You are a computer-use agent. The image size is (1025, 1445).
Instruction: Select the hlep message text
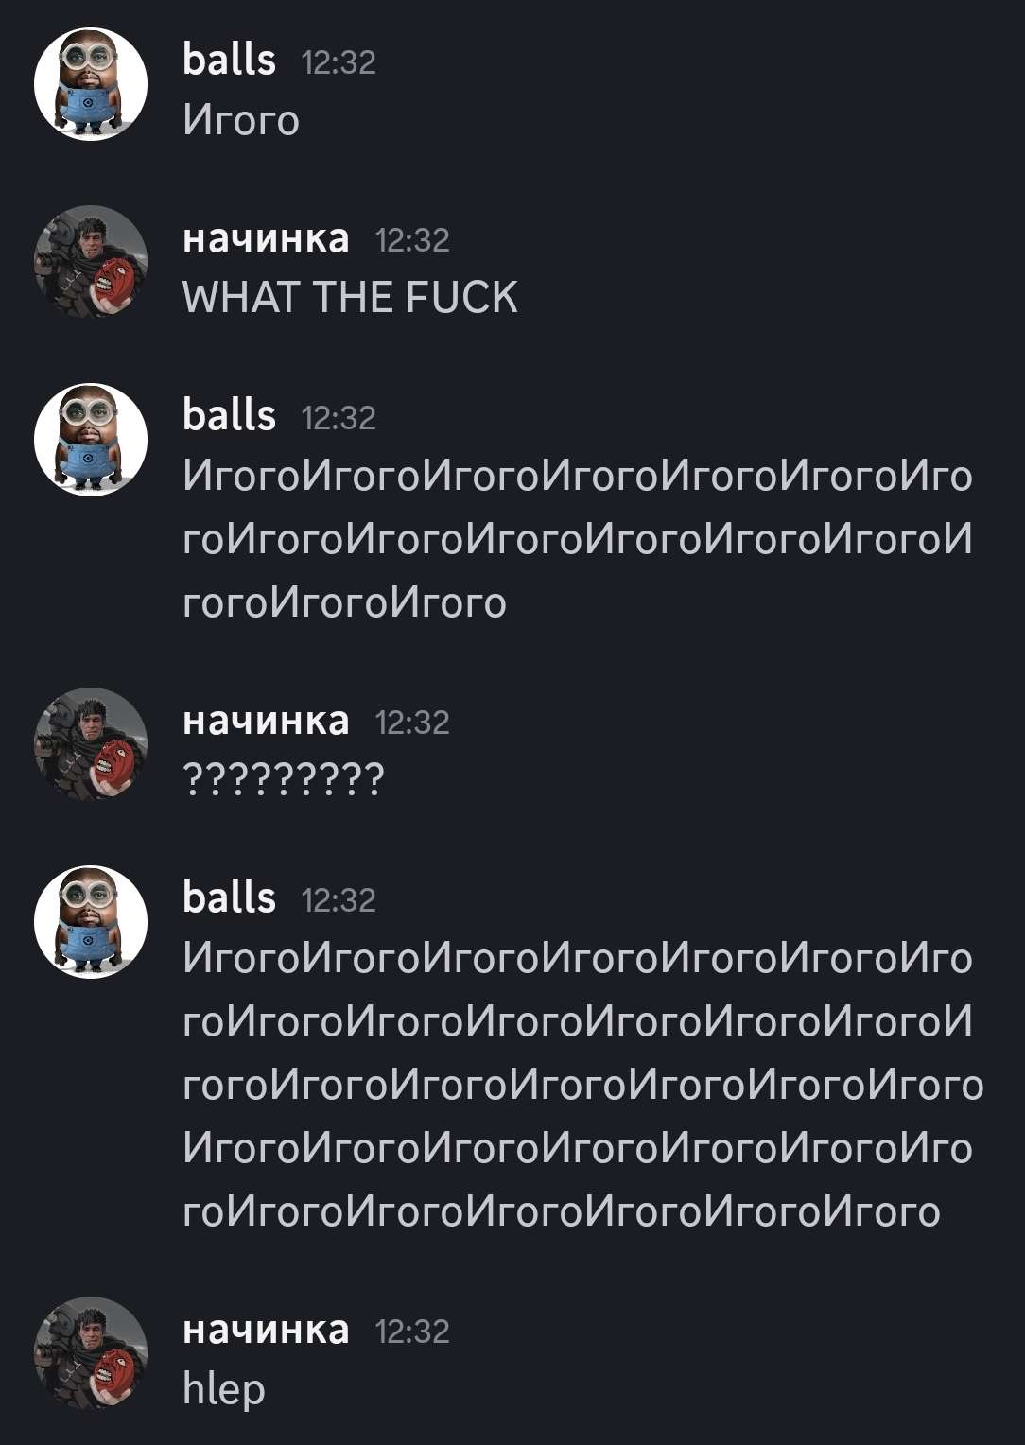tap(224, 1389)
